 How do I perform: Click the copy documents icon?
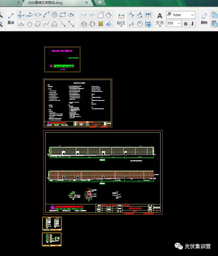click(x=215, y=15)
